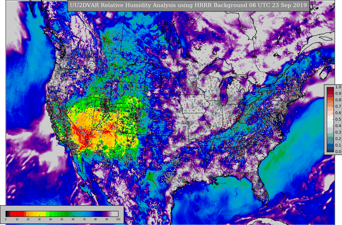This screenshot has width=342, height=225.
Task: Click the '50' tick label on humidity colorbar
Action: click(x=62, y=219)
